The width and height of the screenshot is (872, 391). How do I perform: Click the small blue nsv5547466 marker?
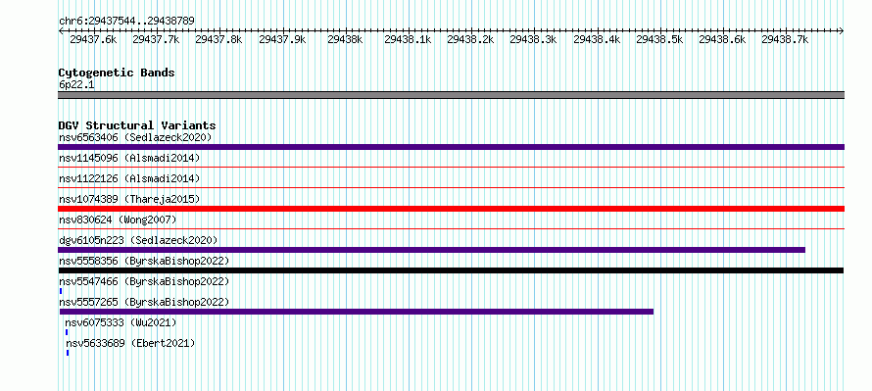coord(61,291)
